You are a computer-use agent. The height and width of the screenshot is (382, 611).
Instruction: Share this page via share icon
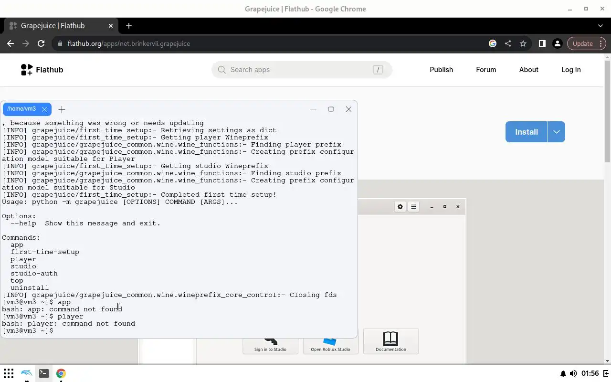click(x=508, y=43)
